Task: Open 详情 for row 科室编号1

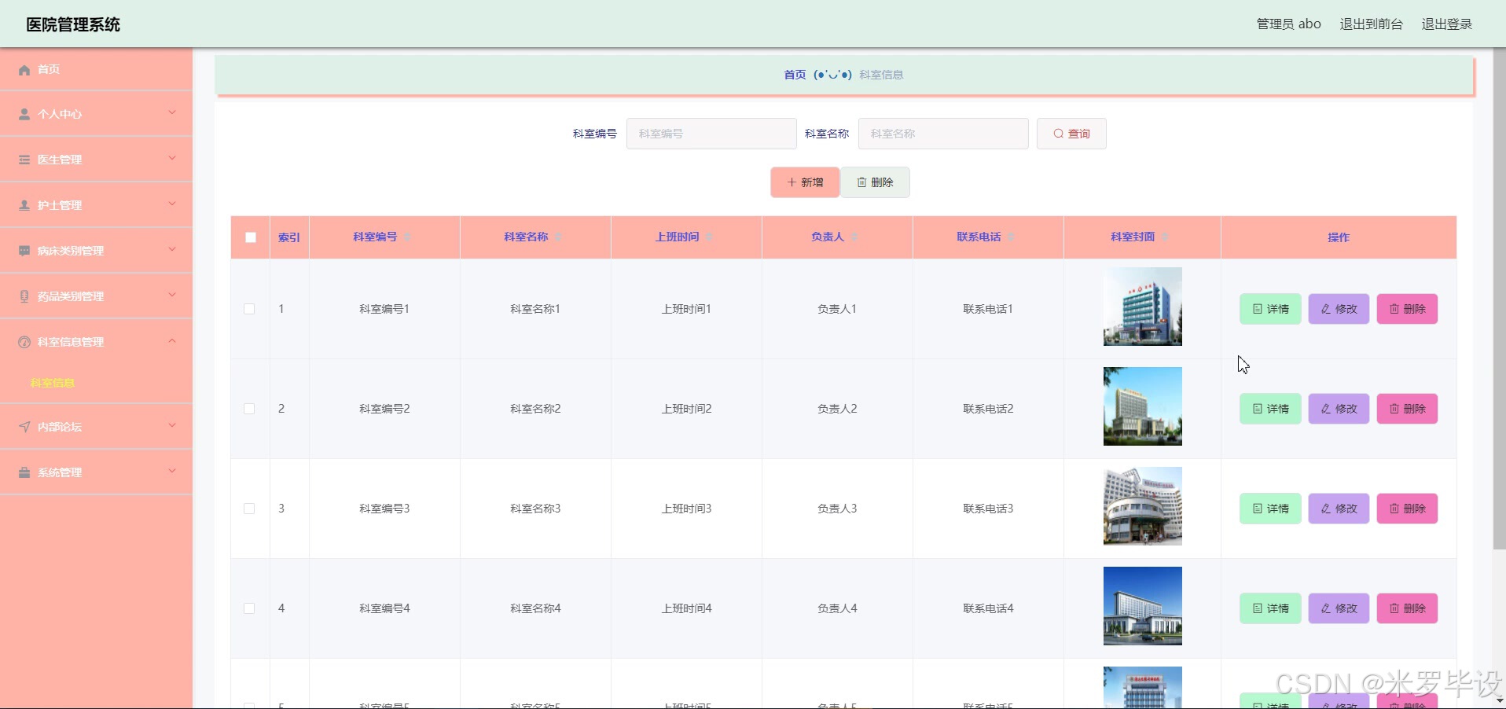Action: [1270, 309]
